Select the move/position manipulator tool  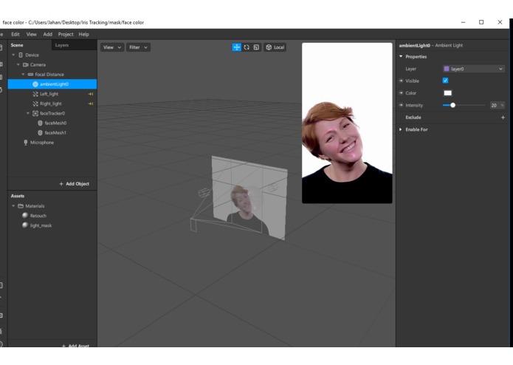tap(236, 47)
